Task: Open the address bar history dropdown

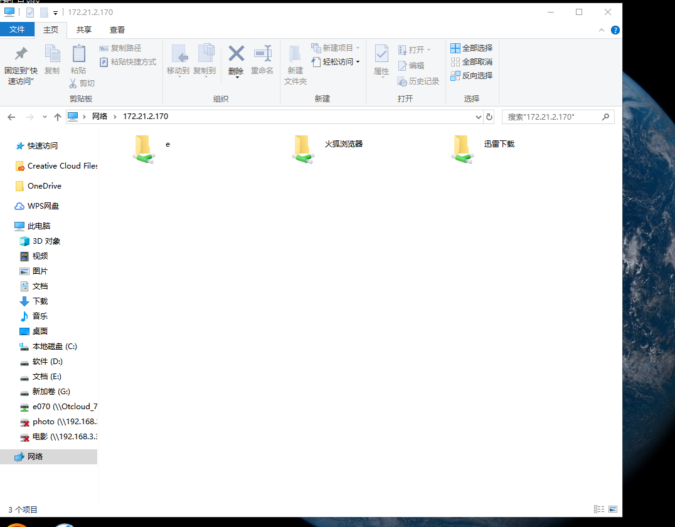Action: pyautogui.click(x=478, y=117)
